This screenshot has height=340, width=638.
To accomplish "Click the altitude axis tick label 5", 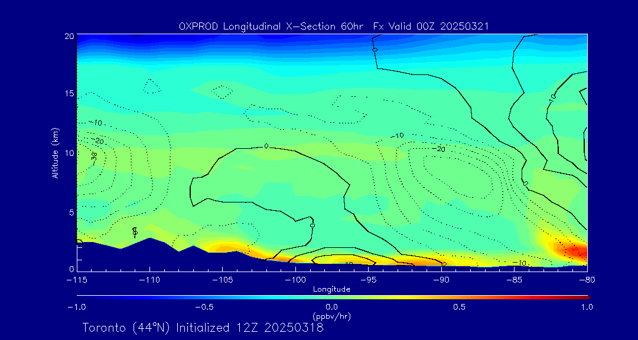I will [x=71, y=212].
